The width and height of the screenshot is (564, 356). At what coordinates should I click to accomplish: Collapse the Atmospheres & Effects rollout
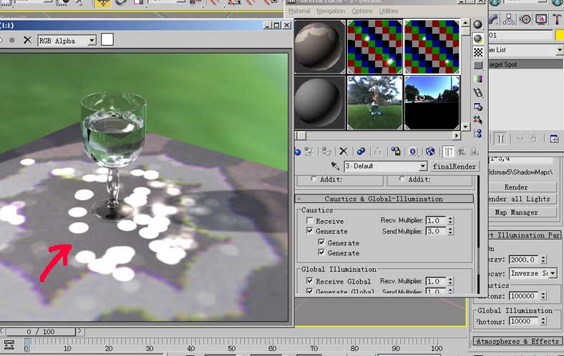517,341
